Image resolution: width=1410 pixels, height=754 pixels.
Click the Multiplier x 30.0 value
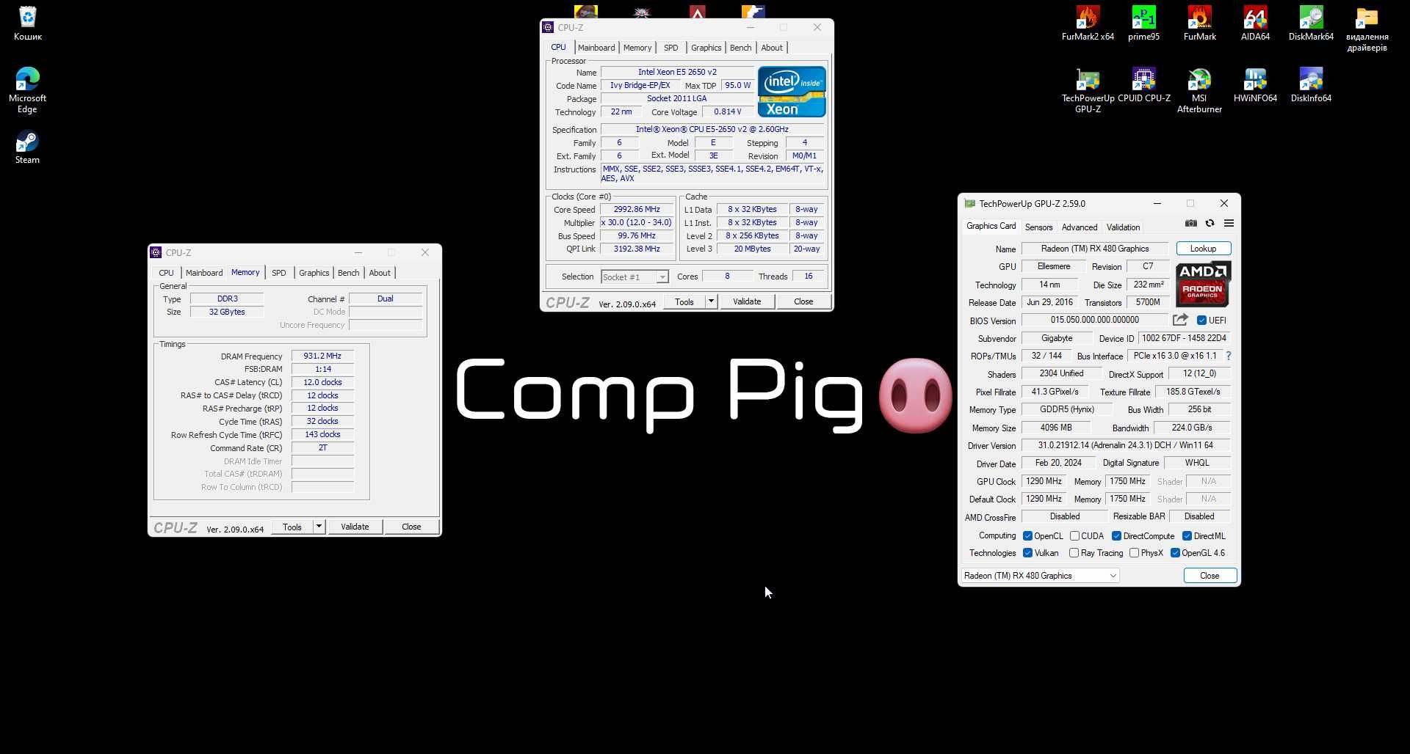coord(637,222)
